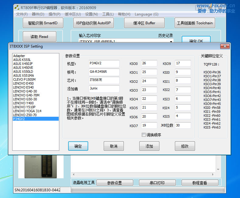Click the RT809F app icon in title bar

point(17,7)
